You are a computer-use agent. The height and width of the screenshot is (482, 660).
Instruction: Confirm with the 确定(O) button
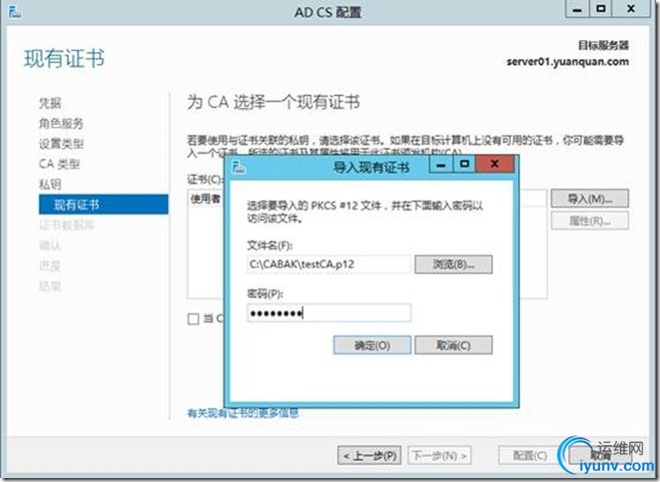click(372, 345)
